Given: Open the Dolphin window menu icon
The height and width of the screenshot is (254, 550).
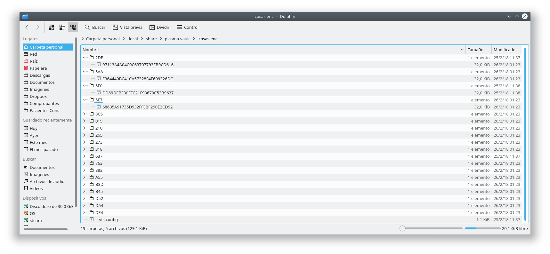Looking at the screenshot, I should point(25,16).
